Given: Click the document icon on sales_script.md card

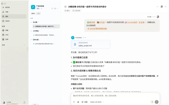Looking at the screenshot, I should [x=75, y=44].
